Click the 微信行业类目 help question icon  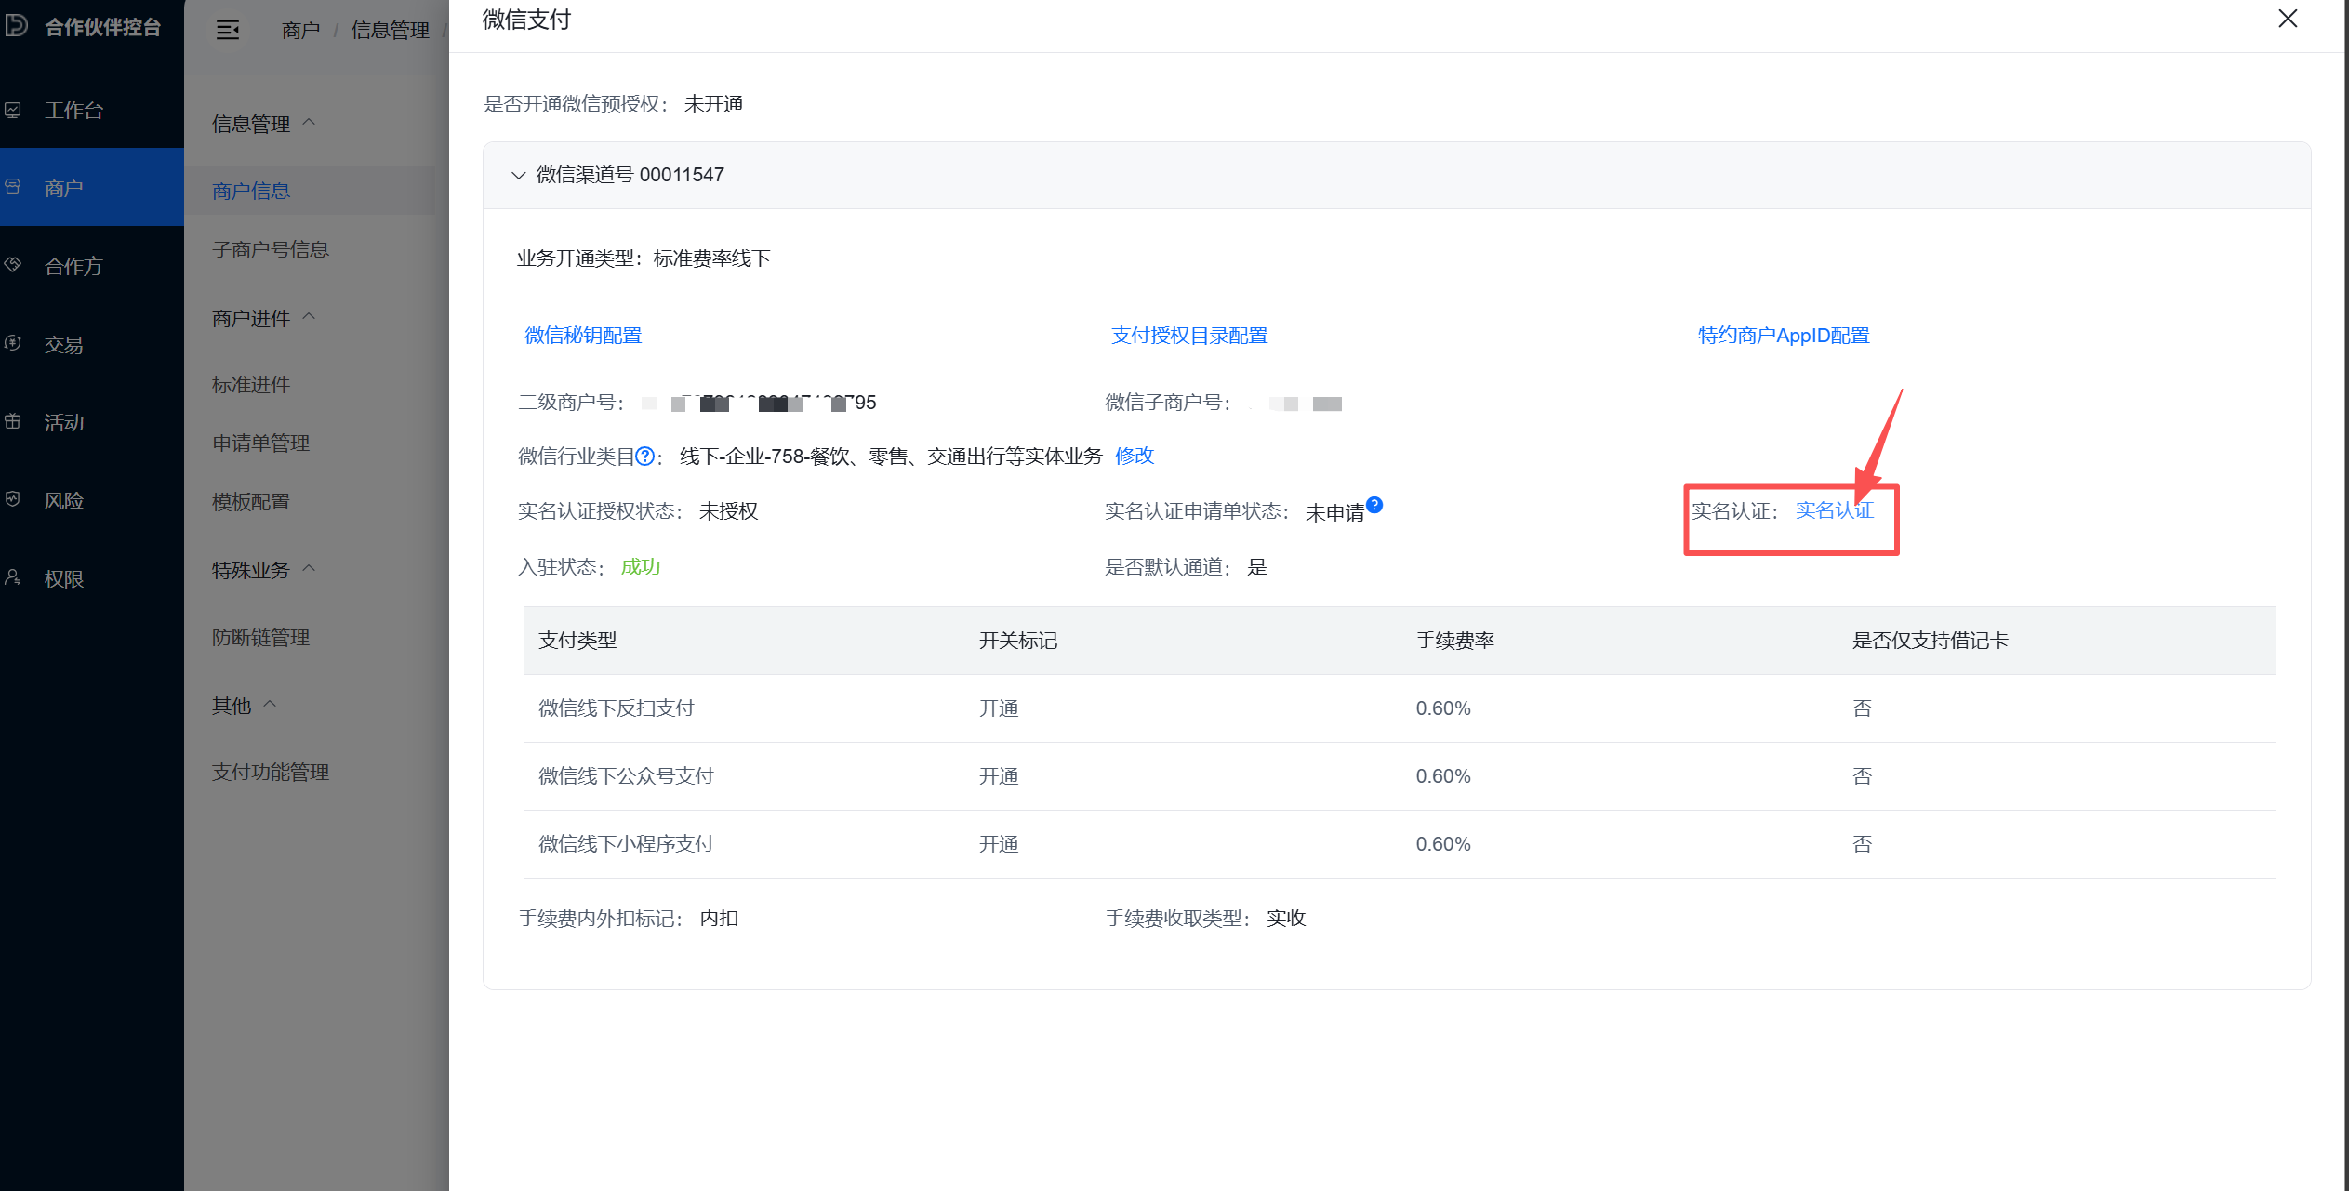pyautogui.click(x=644, y=456)
